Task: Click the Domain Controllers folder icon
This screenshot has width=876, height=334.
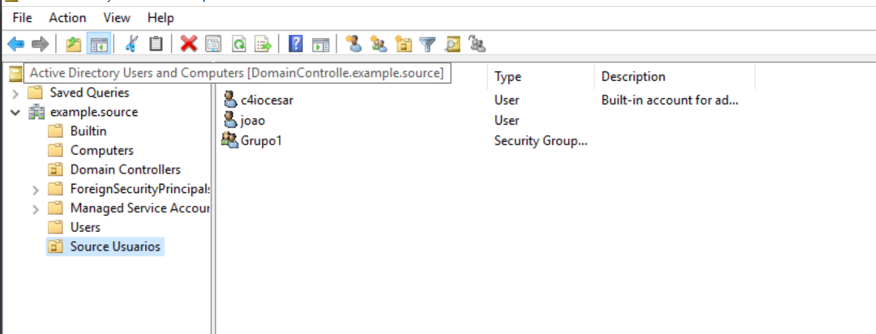Action: 56,170
